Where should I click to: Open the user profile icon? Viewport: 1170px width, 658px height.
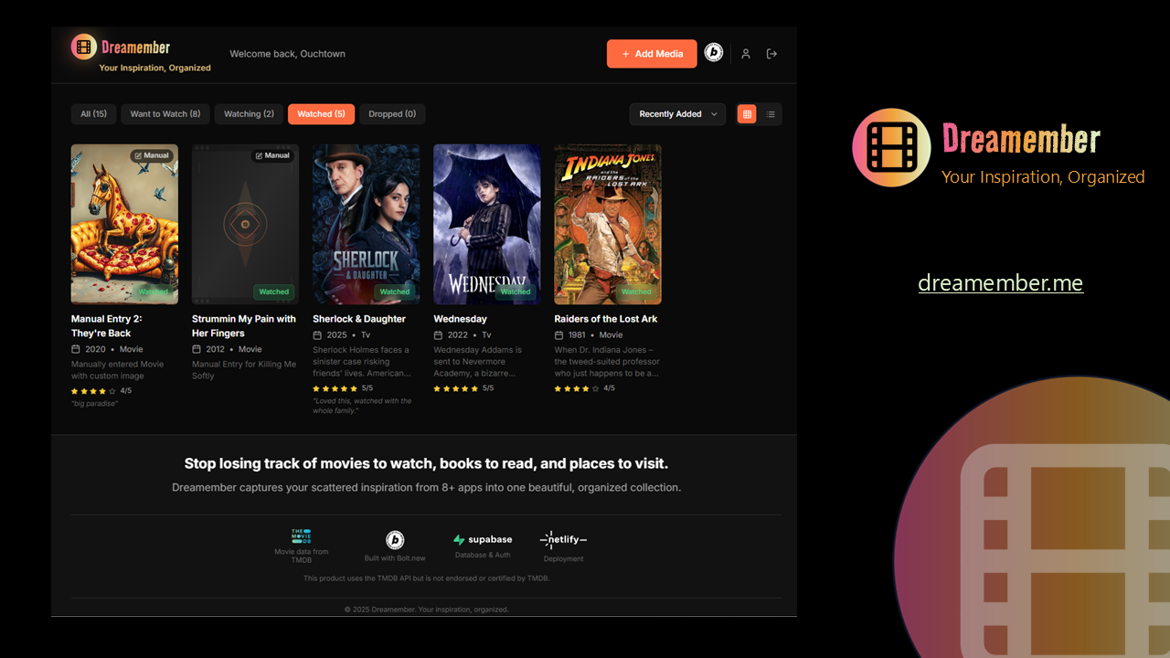[746, 54]
